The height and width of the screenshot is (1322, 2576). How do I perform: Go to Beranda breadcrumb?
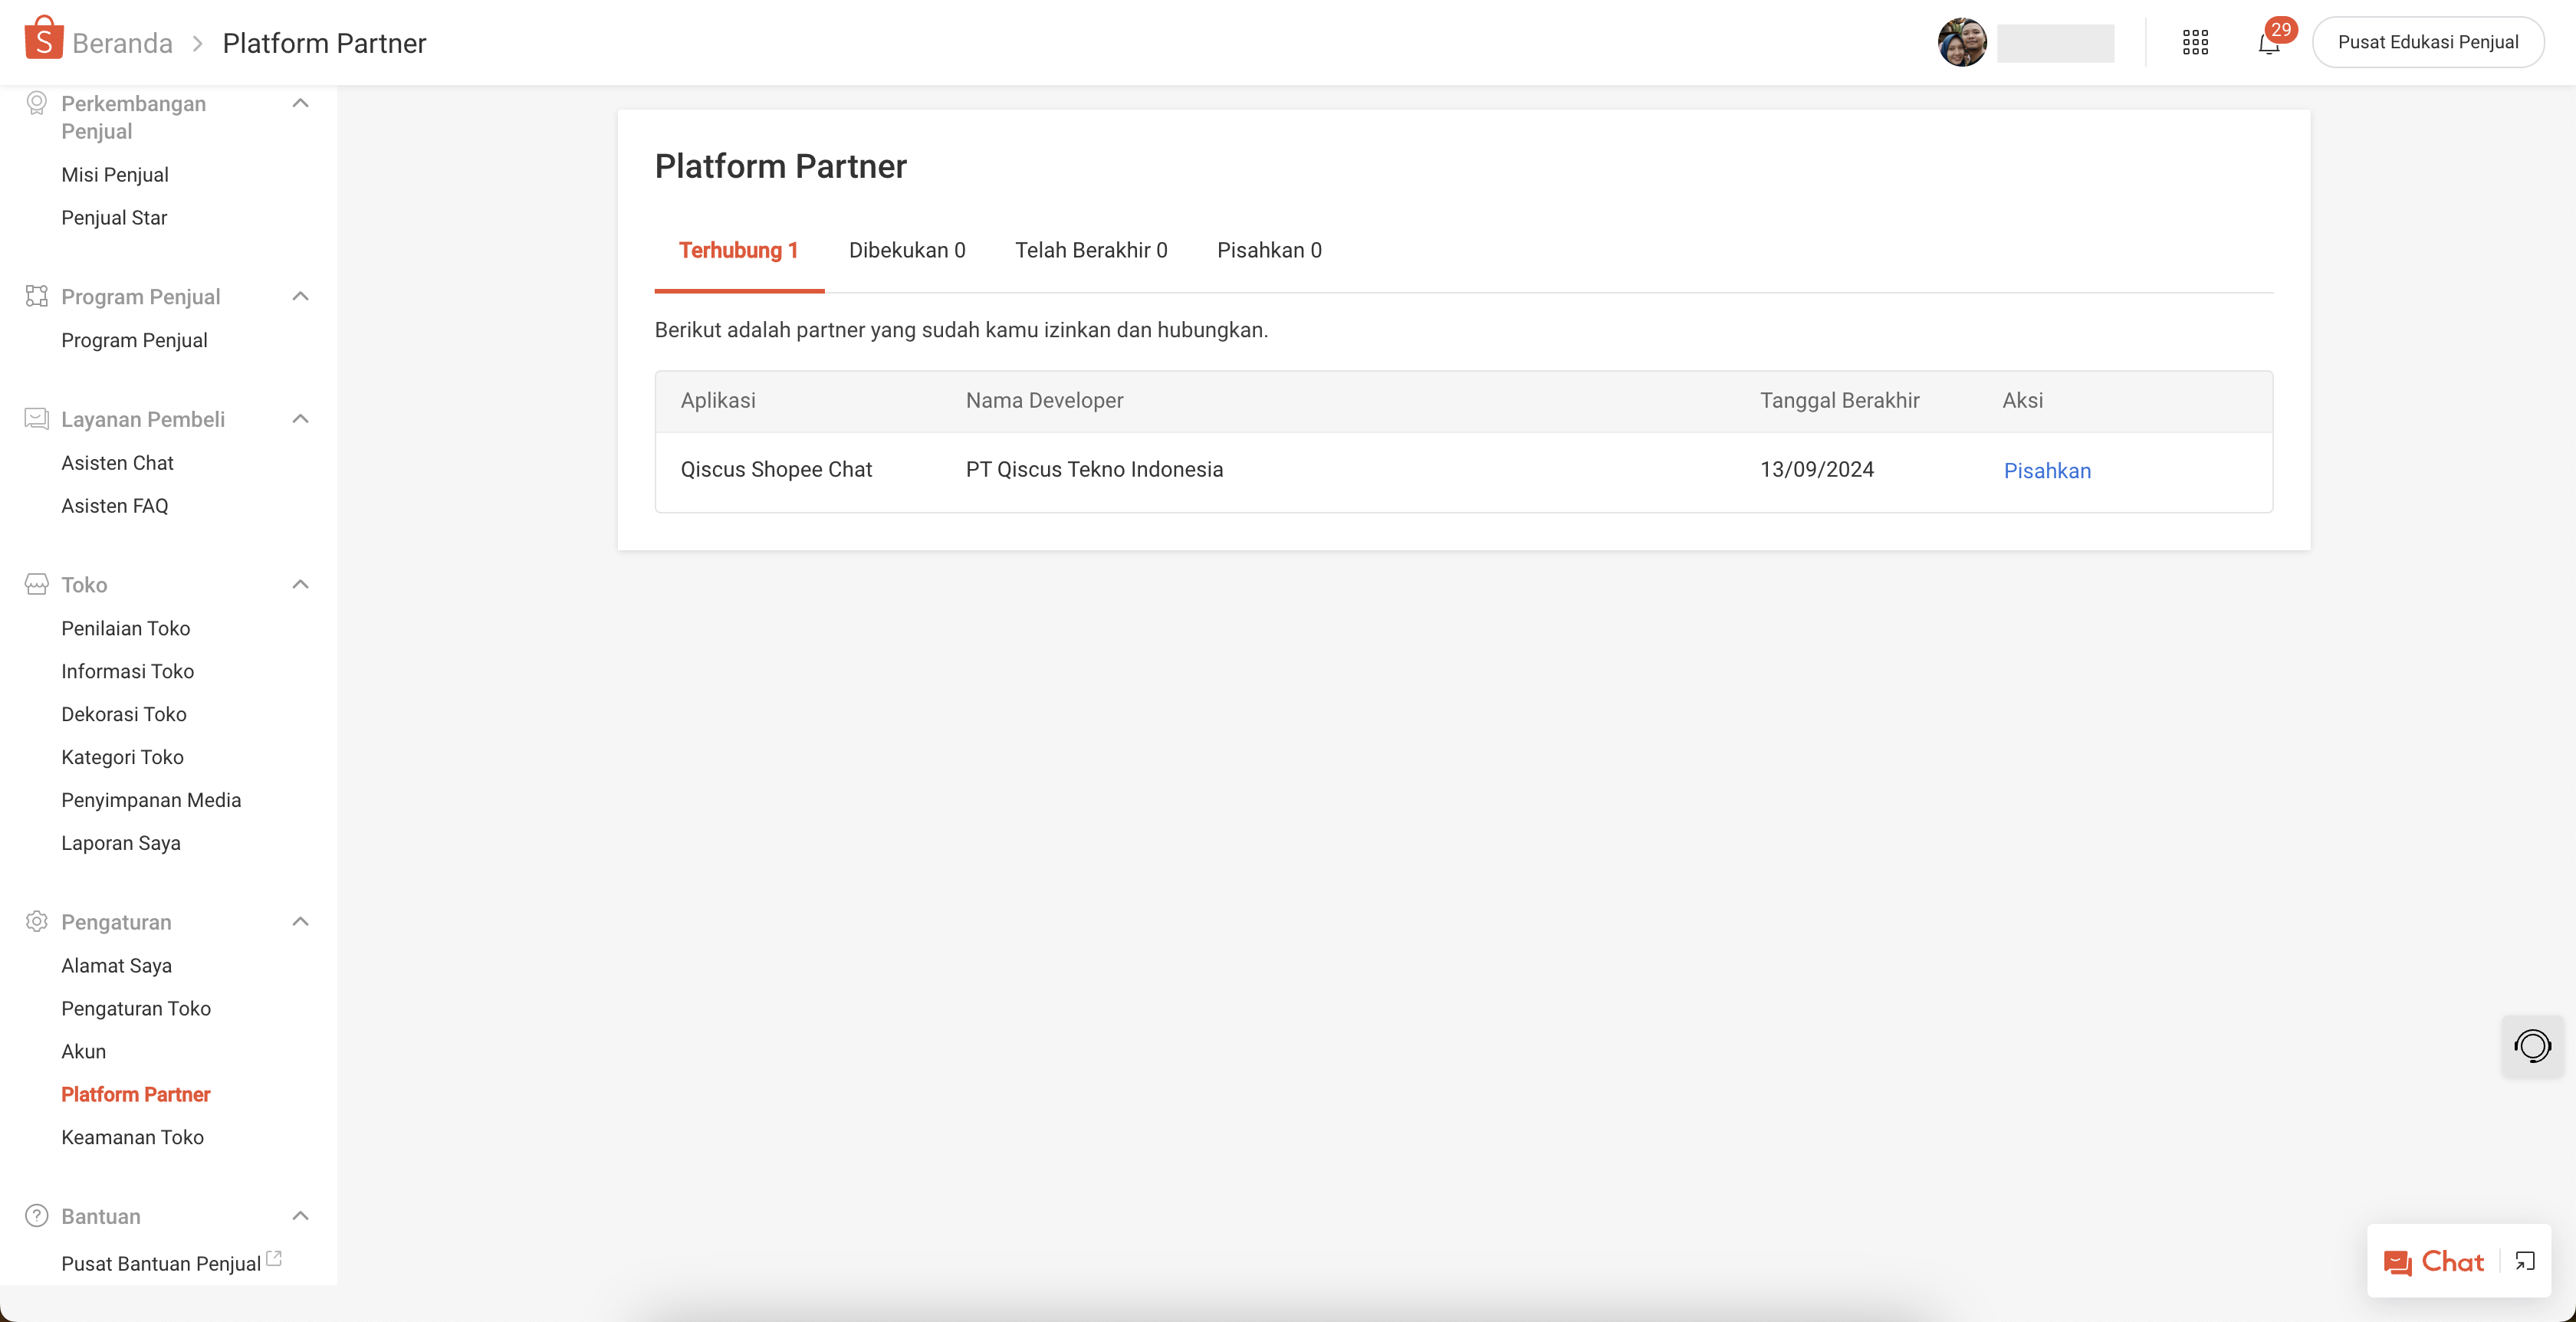122,43
